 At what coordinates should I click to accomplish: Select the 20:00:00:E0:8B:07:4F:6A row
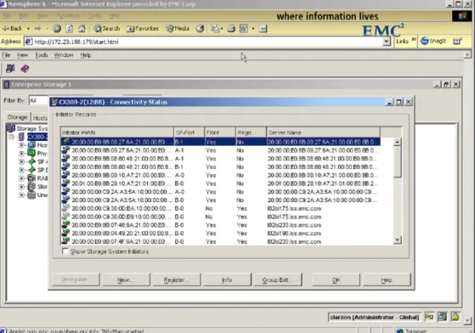(221, 241)
